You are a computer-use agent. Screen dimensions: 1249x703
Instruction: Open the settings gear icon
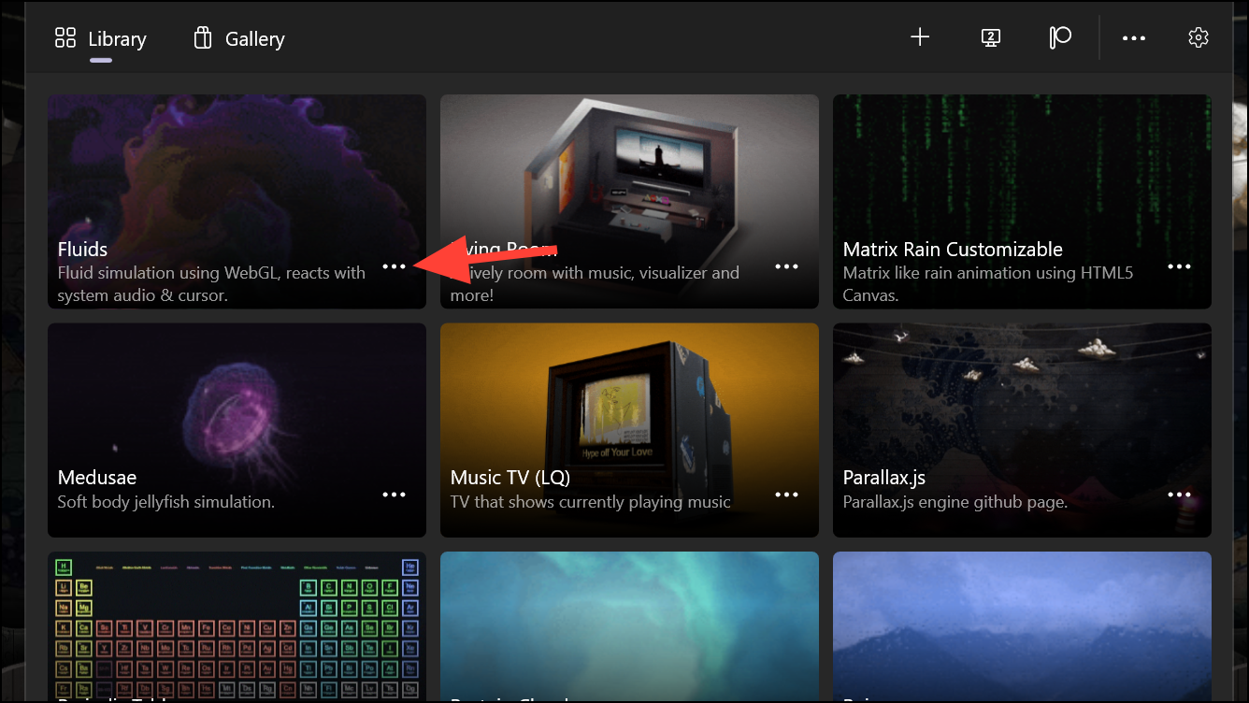[1199, 37]
